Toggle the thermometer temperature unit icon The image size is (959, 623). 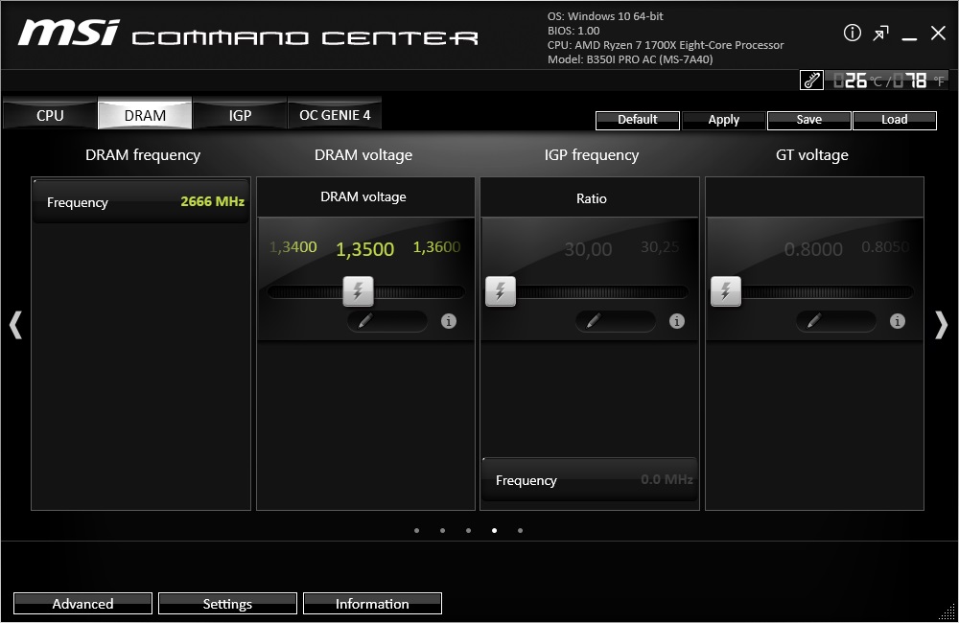click(x=811, y=81)
